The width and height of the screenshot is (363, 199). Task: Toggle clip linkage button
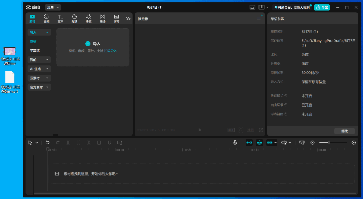[x=270, y=143]
